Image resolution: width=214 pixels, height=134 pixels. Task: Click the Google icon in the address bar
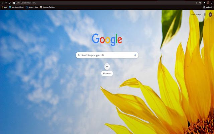(14, 3)
